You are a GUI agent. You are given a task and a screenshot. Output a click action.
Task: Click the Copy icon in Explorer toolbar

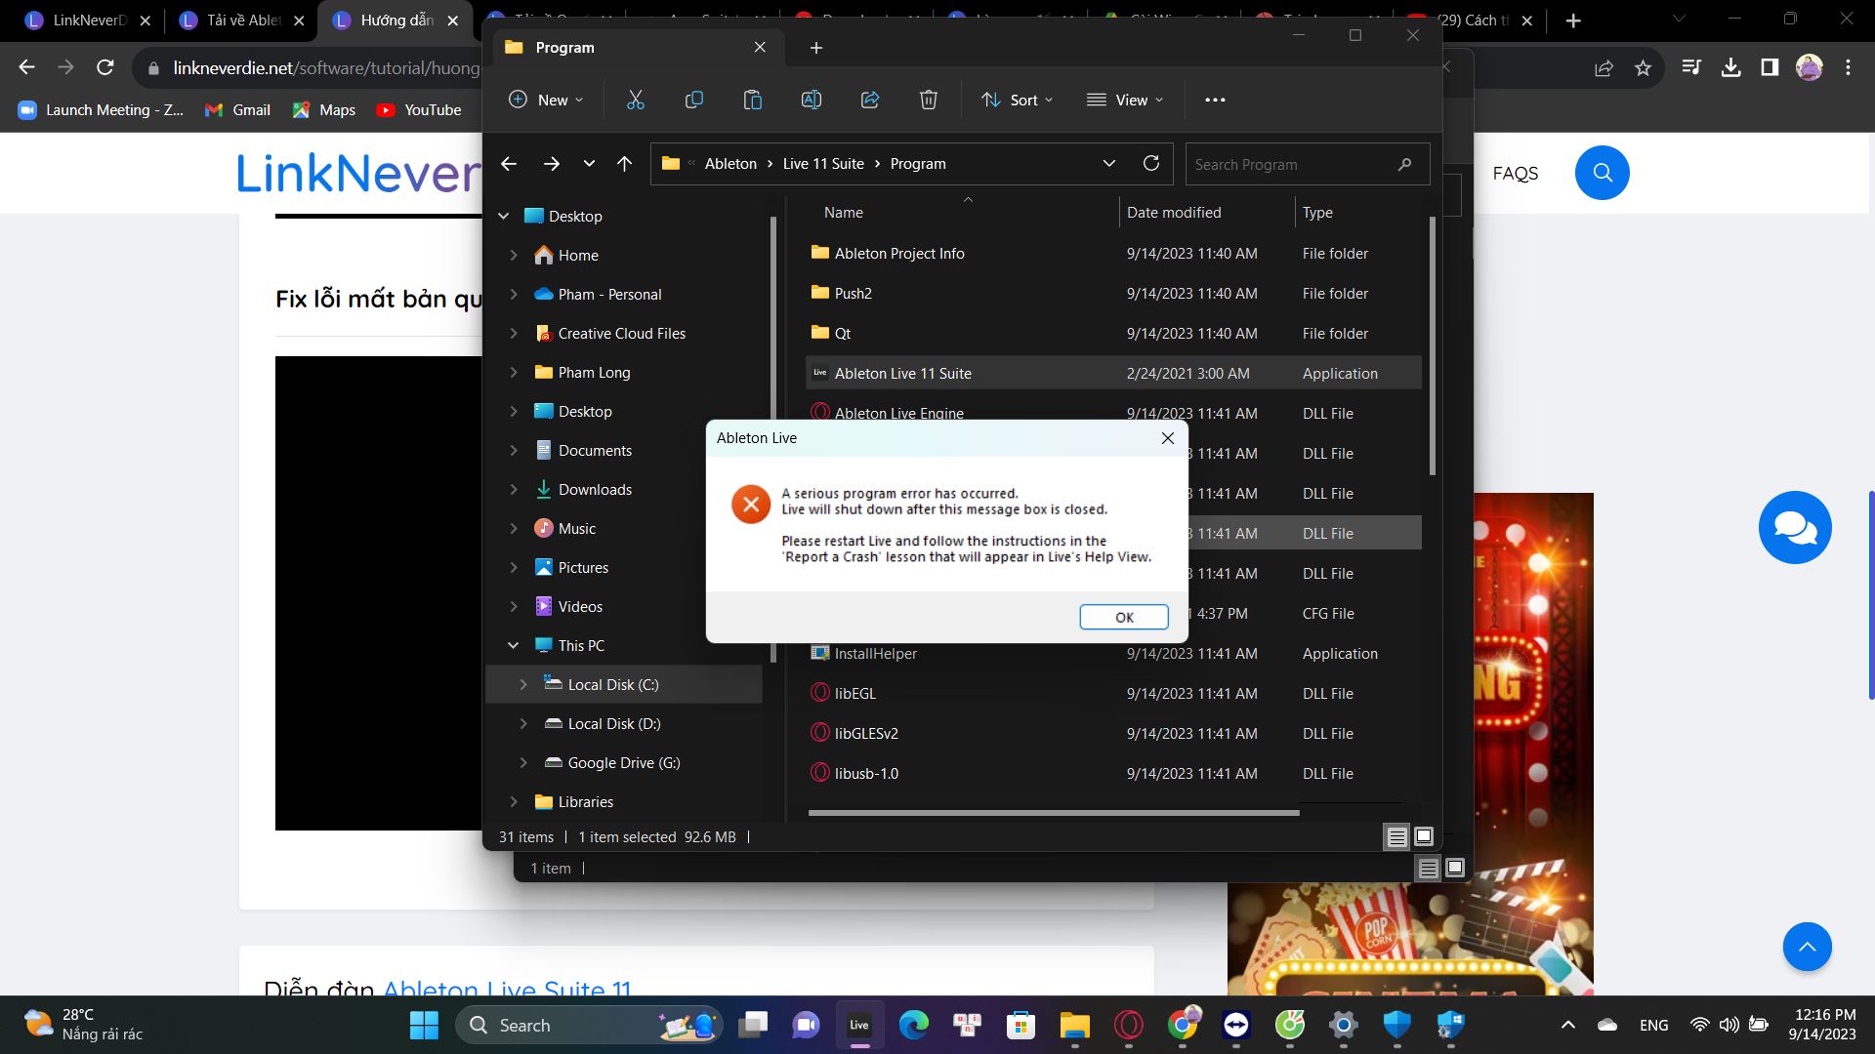click(694, 100)
